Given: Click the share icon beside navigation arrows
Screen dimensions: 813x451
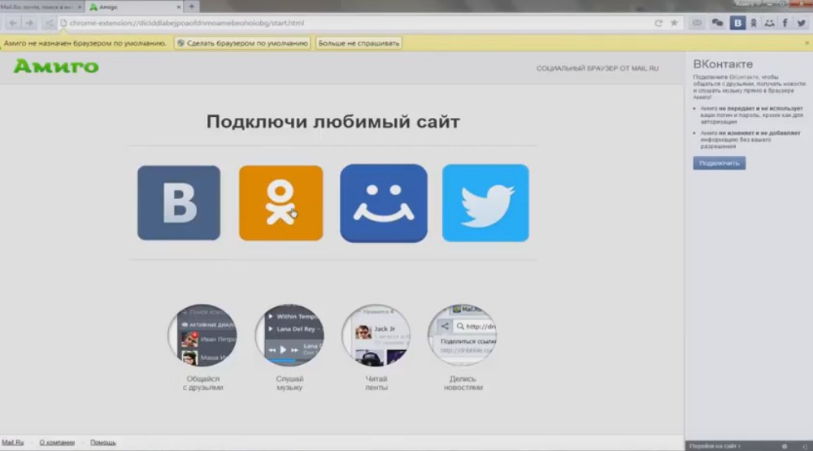Looking at the screenshot, I should [49, 23].
